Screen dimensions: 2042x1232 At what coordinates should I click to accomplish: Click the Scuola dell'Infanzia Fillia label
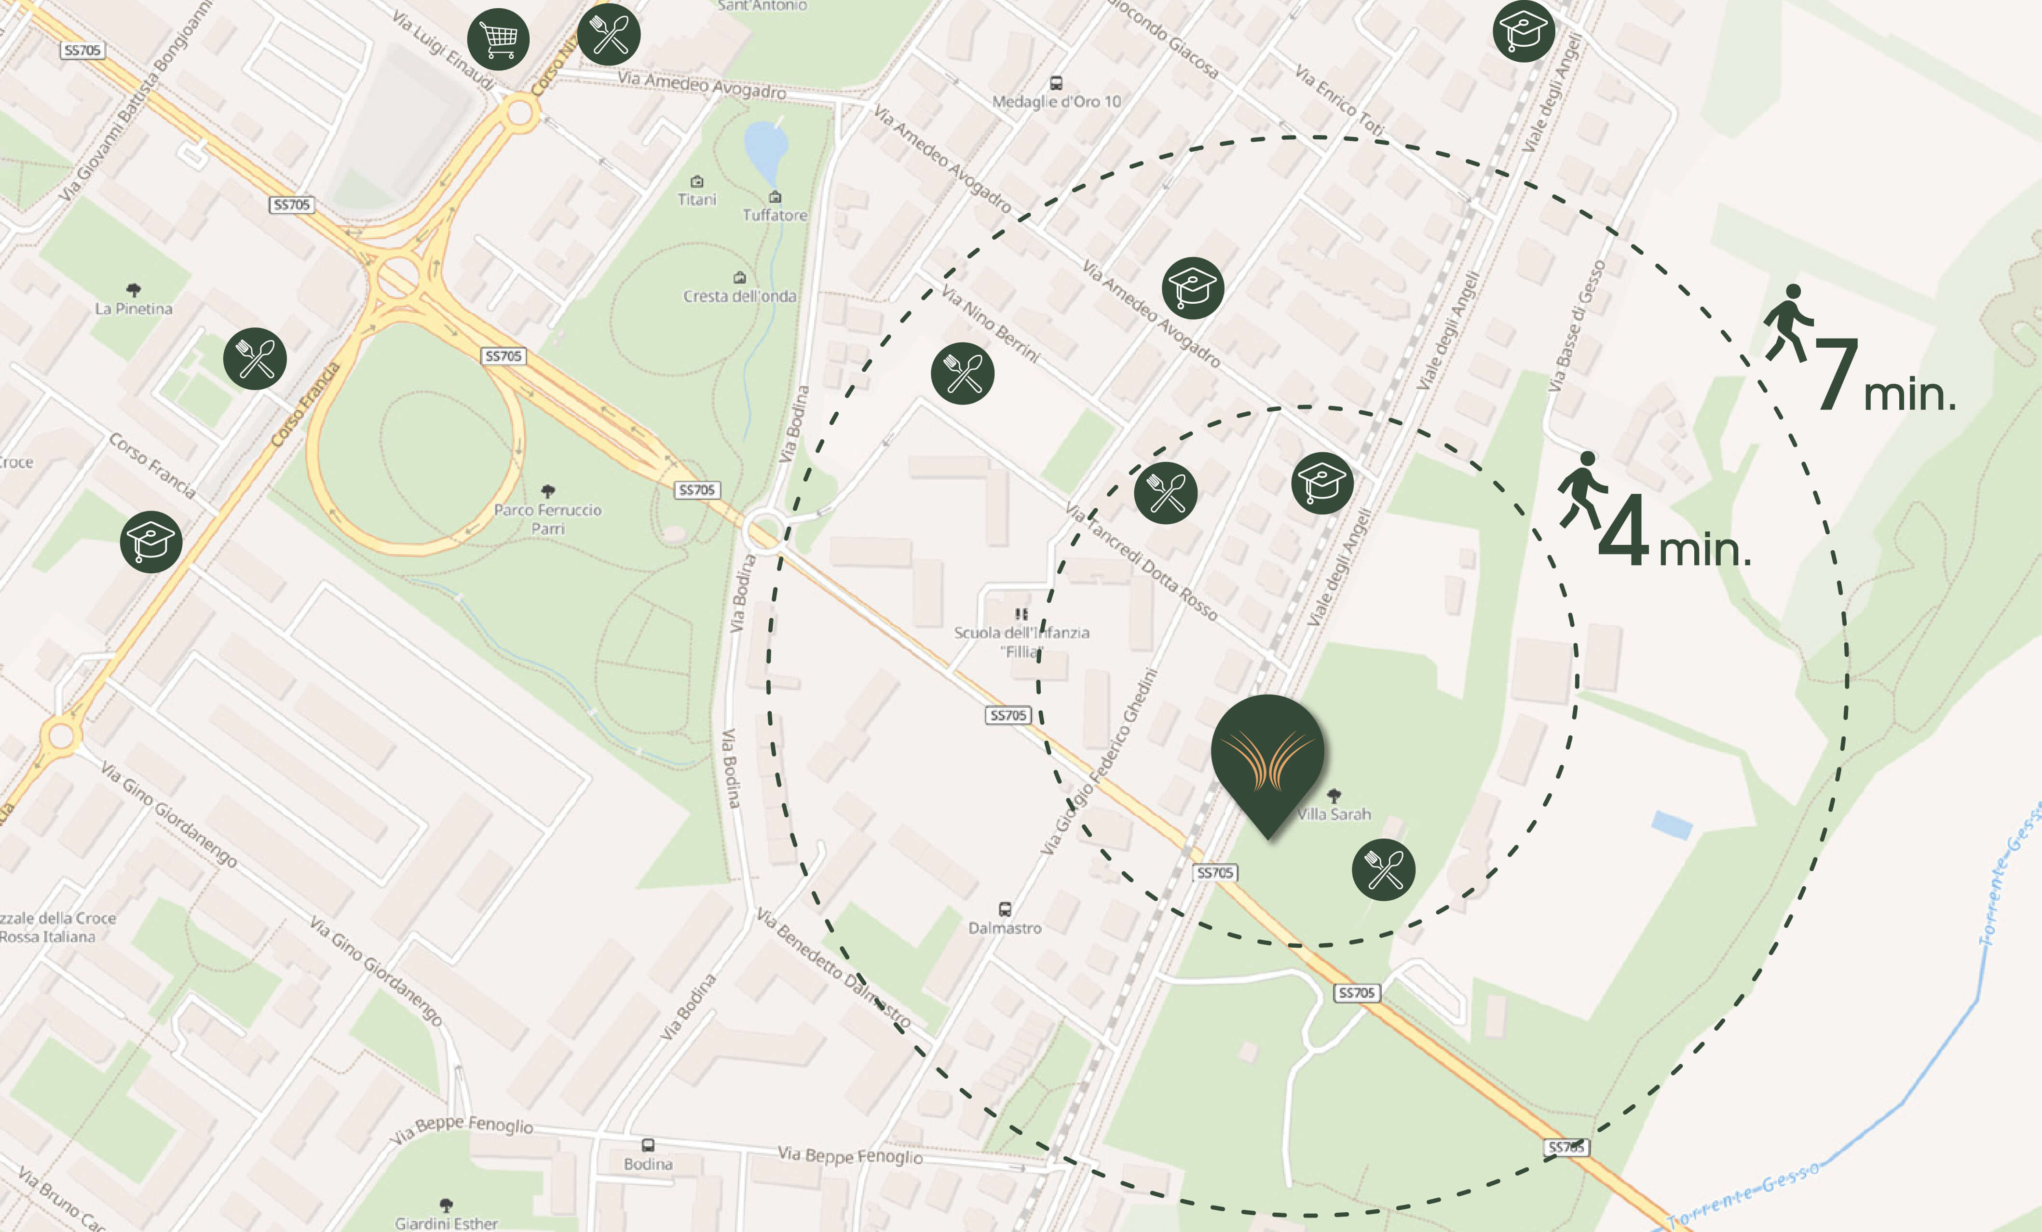1022,641
